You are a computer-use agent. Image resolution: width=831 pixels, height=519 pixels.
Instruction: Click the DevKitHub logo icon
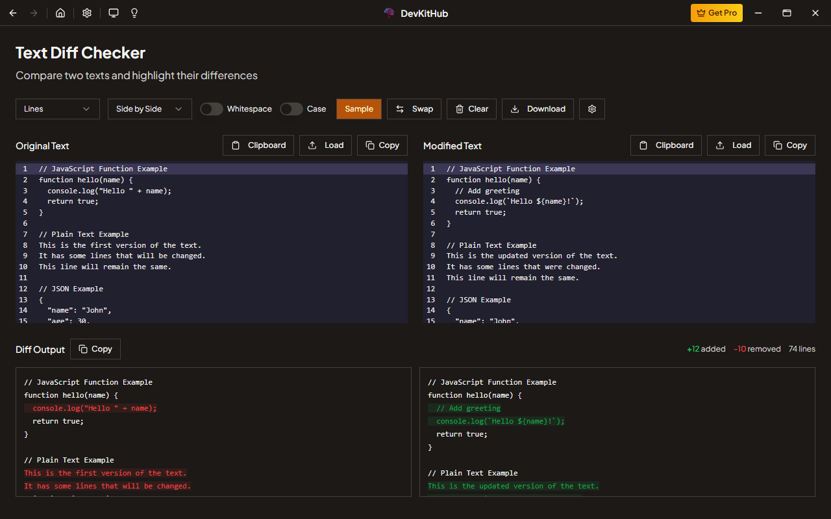[x=390, y=13]
